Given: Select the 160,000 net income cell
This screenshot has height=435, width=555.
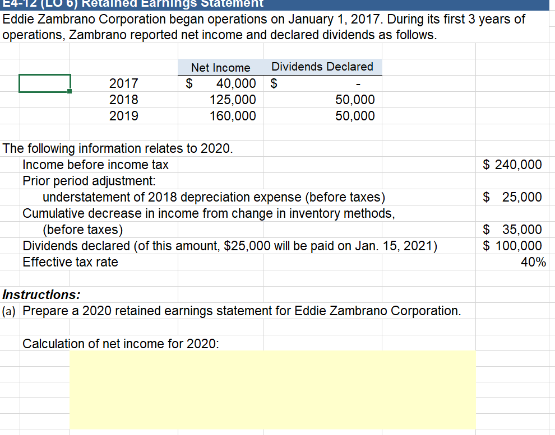Looking at the screenshot, I should coord(220,116).
